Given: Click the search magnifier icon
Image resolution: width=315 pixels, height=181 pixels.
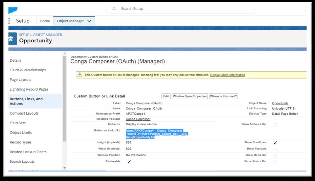Looking at the screenshot, I should (x=114, y=9).
